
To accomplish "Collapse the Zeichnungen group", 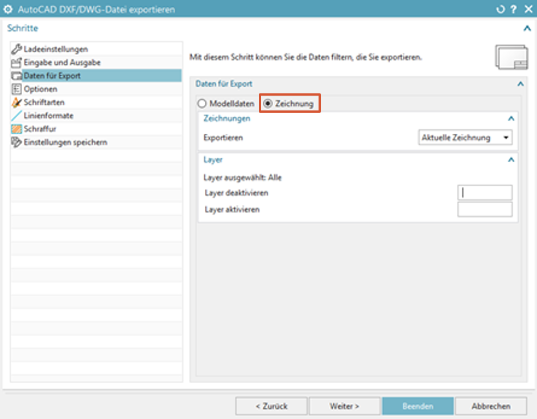I will coord(511,119).
